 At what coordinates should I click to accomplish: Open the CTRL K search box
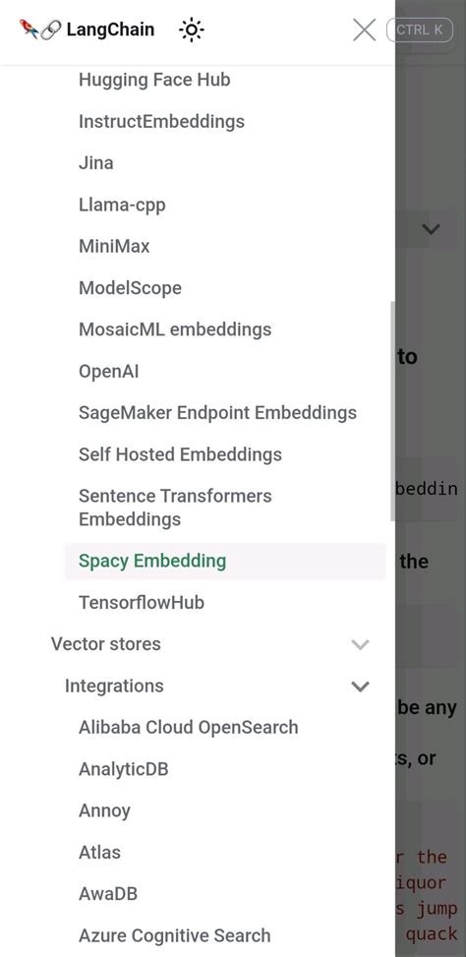pos(420,30)
